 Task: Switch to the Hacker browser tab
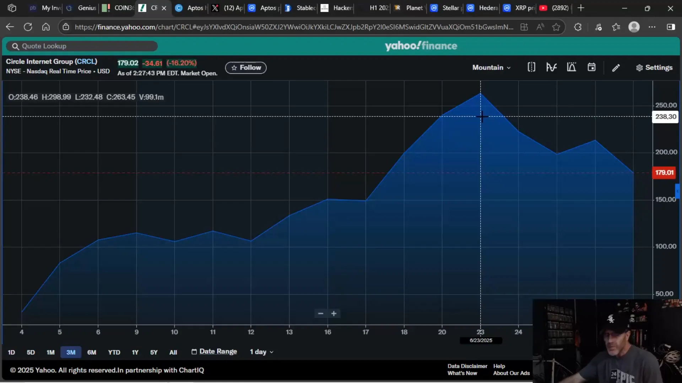coord(336,8)
